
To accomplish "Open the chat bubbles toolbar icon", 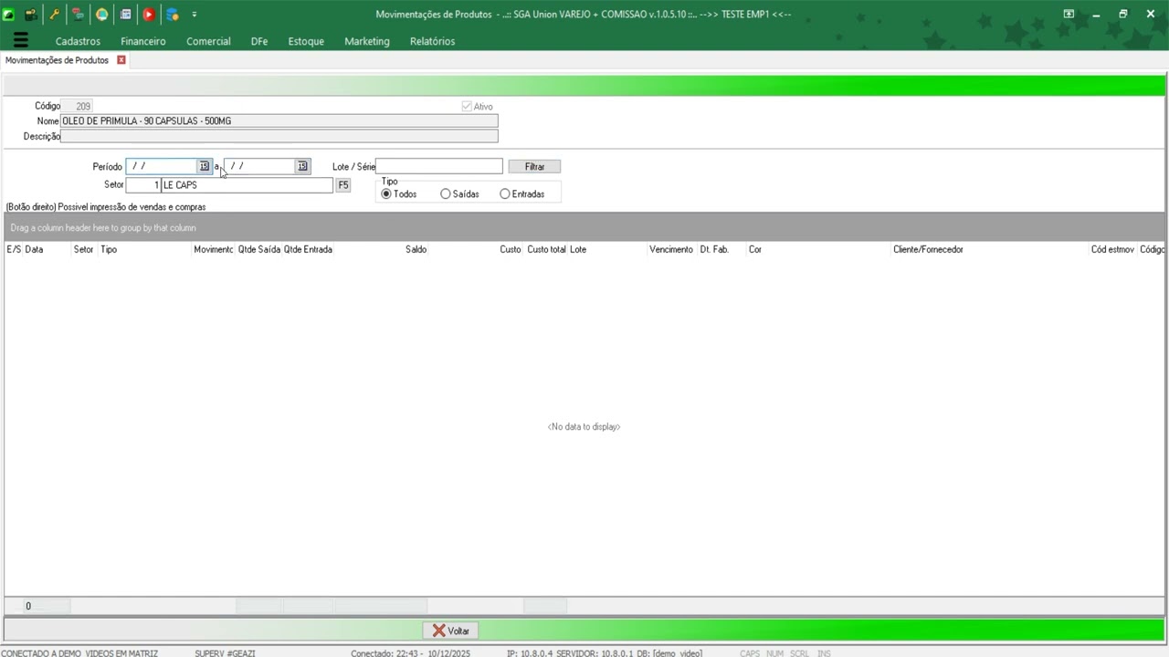I will [79, 15].
